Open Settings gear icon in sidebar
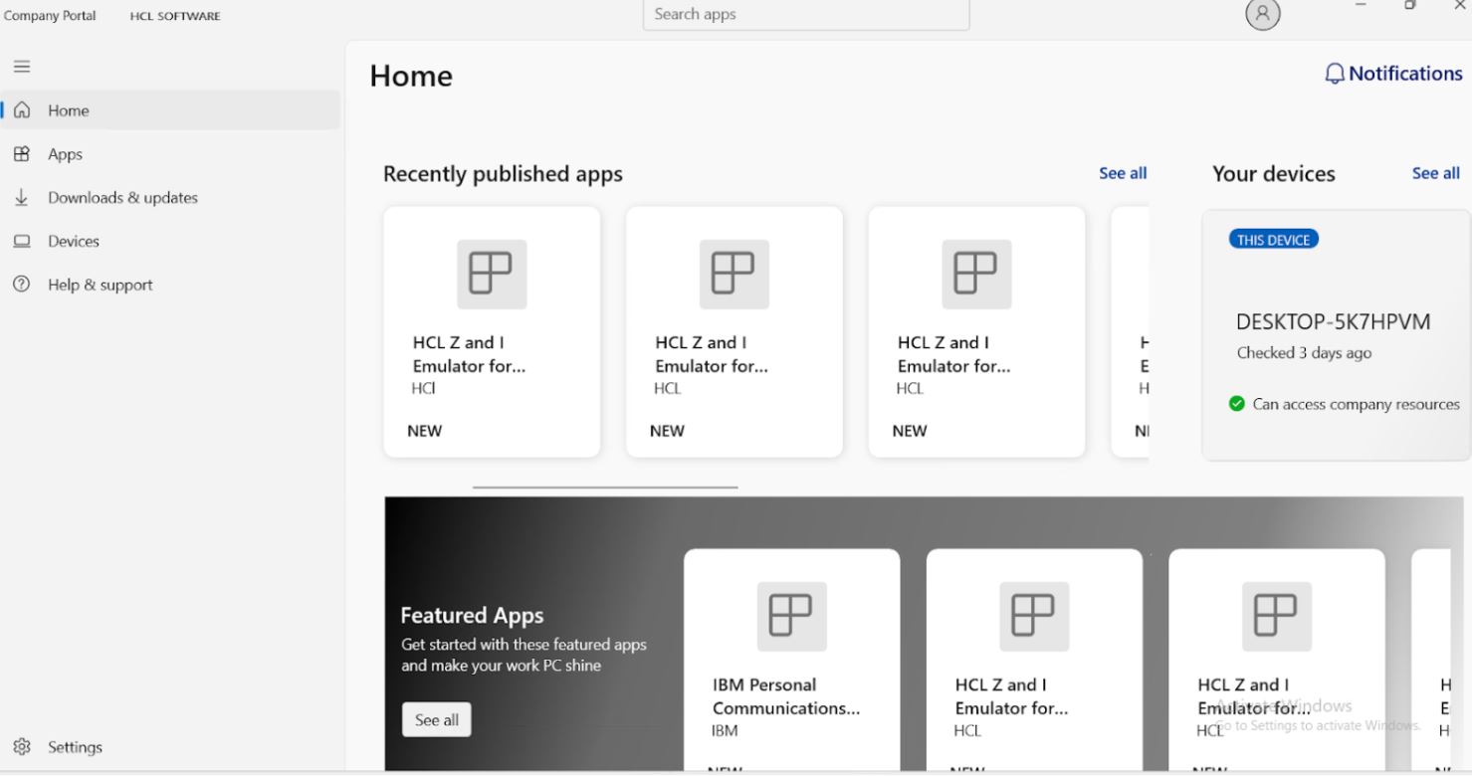 [21, 747]
